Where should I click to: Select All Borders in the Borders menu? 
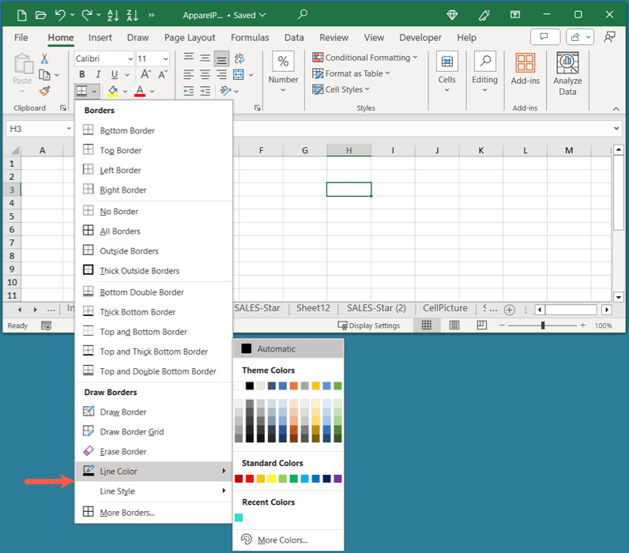pyautogui.click(x=153, y=231)
